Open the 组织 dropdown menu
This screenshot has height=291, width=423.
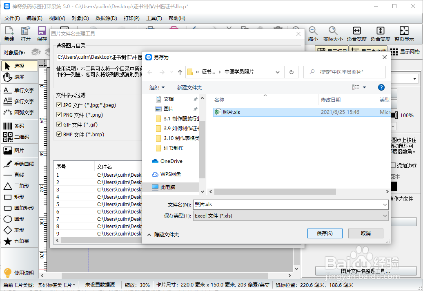[x=157, y=88]
